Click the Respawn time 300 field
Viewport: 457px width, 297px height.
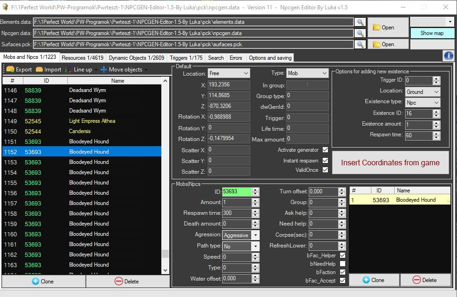237,213
